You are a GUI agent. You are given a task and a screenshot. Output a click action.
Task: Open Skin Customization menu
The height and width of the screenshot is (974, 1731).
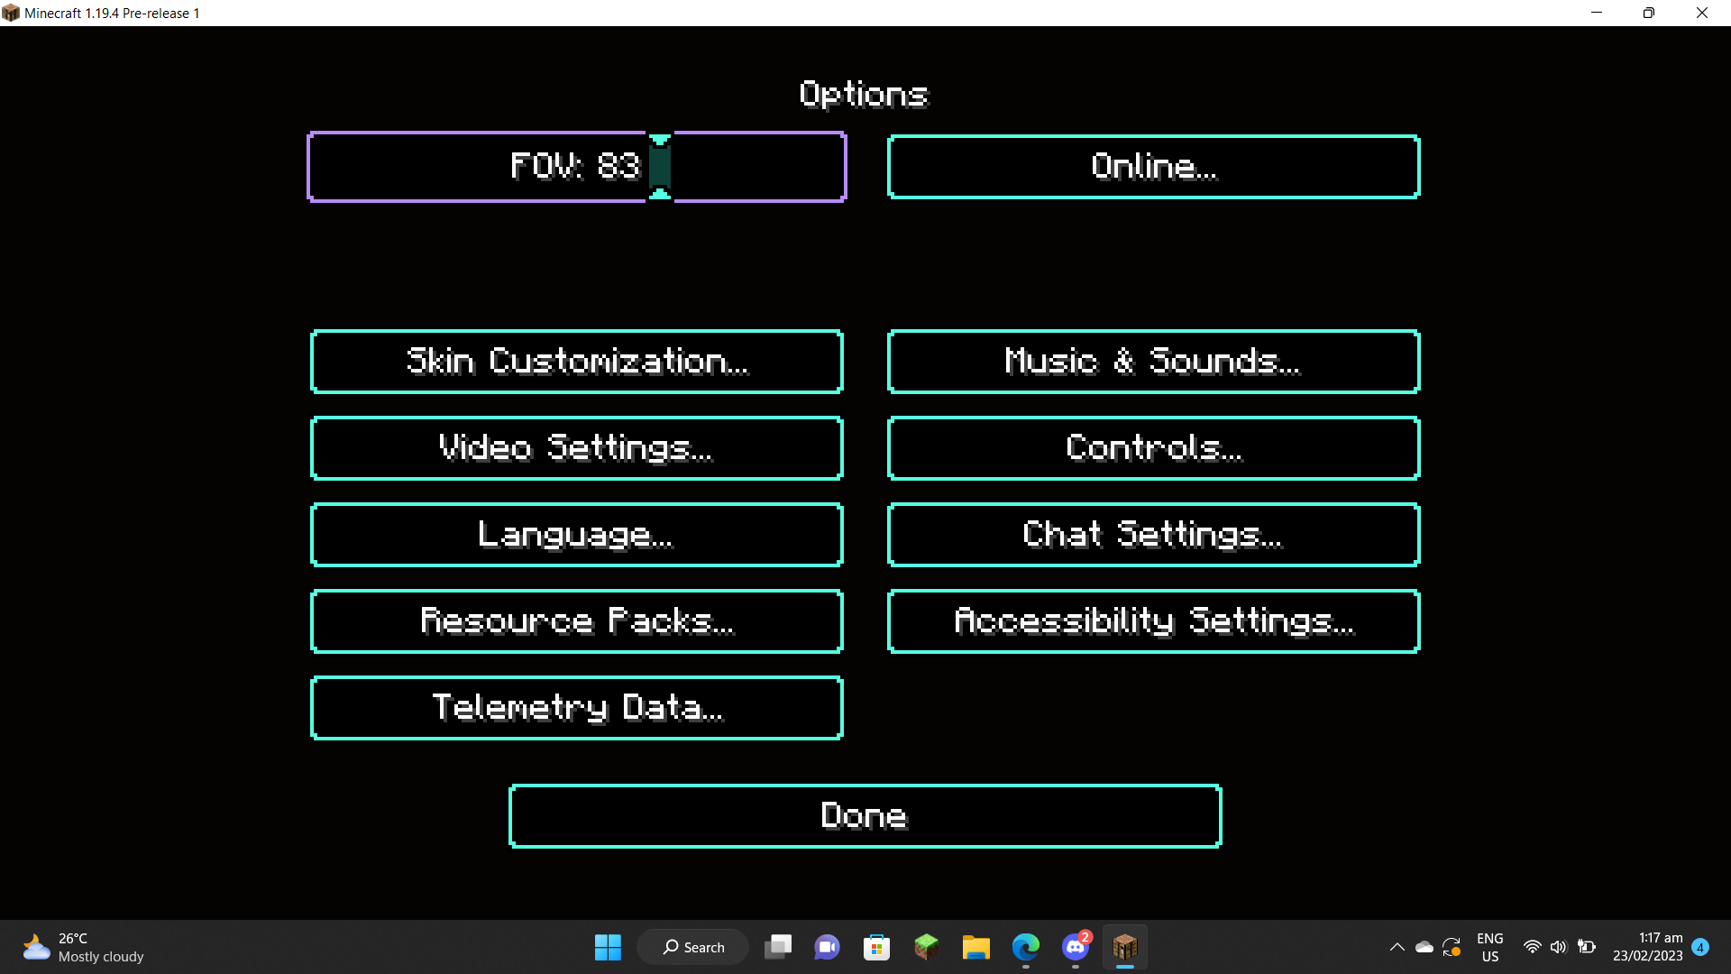[577, 362]
